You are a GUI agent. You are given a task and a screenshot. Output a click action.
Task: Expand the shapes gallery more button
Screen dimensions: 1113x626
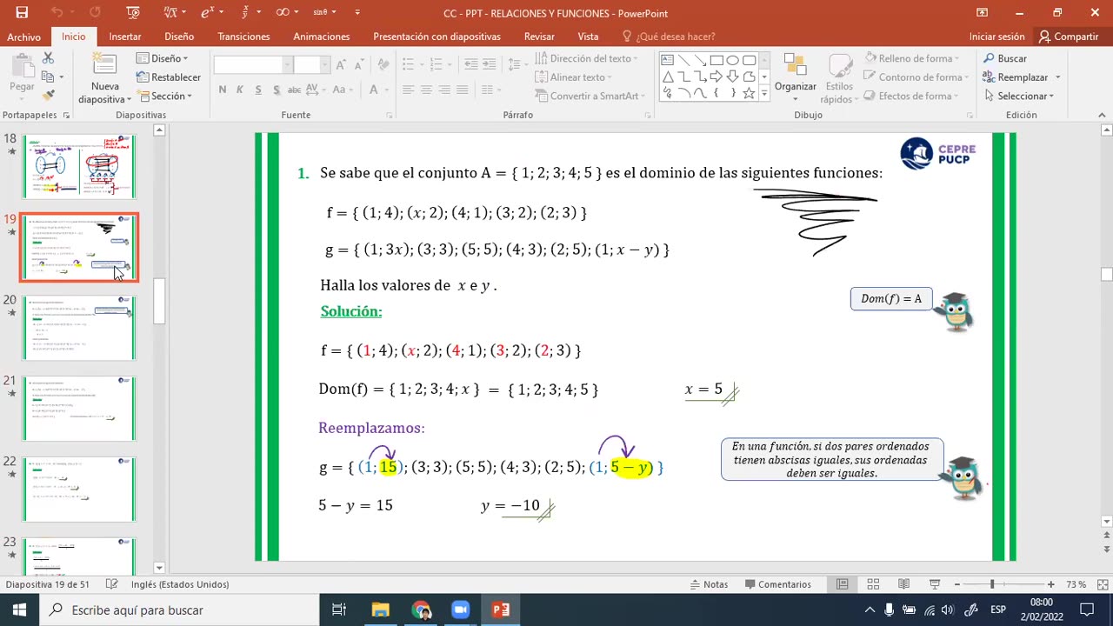pos(764,94)
